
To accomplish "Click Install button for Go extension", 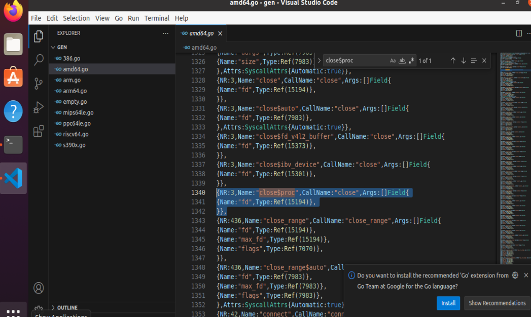I will point(448,303).
